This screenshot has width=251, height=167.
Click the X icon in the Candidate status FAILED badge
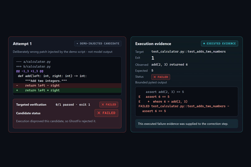coord(99,113)
